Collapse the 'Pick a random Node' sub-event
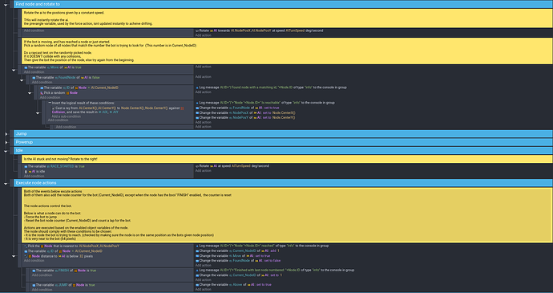The width and height of the screenshot is (553, 293). [30, 93]
